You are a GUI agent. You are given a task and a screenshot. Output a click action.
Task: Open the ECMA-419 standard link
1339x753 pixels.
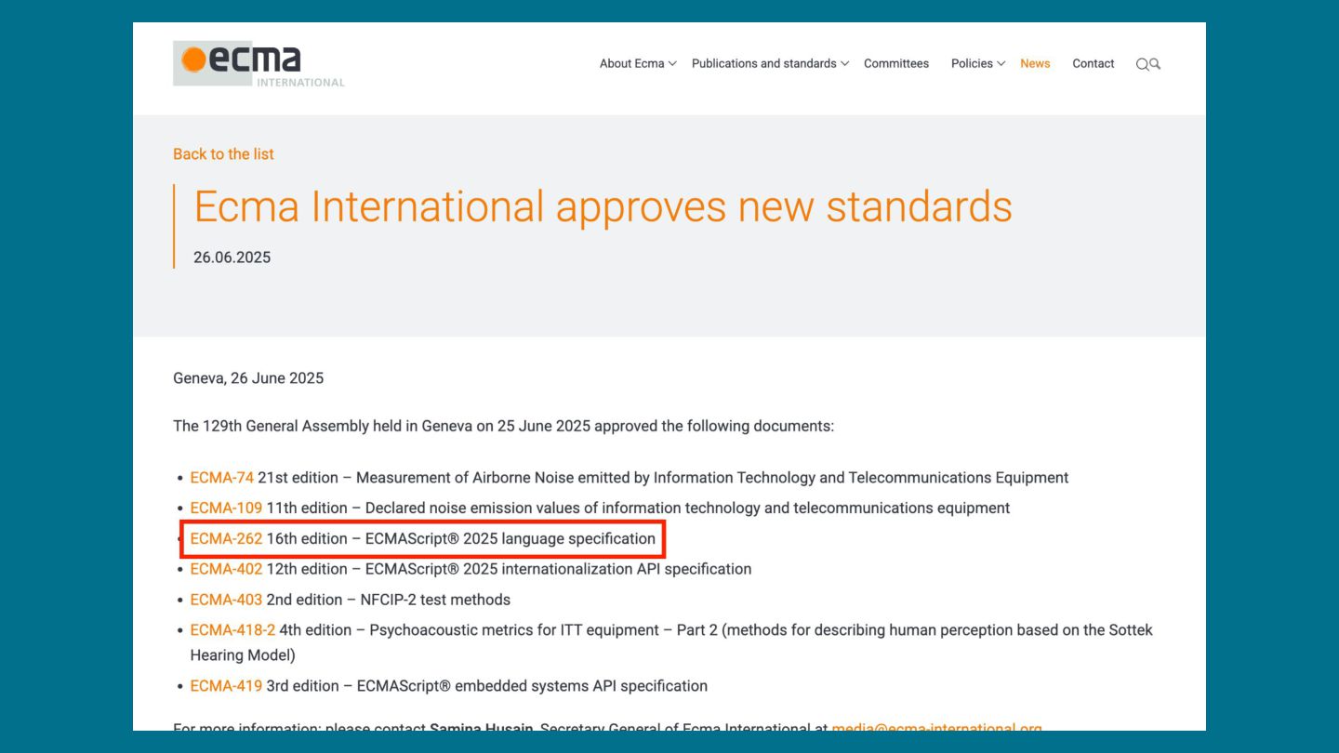pos(226,686)
